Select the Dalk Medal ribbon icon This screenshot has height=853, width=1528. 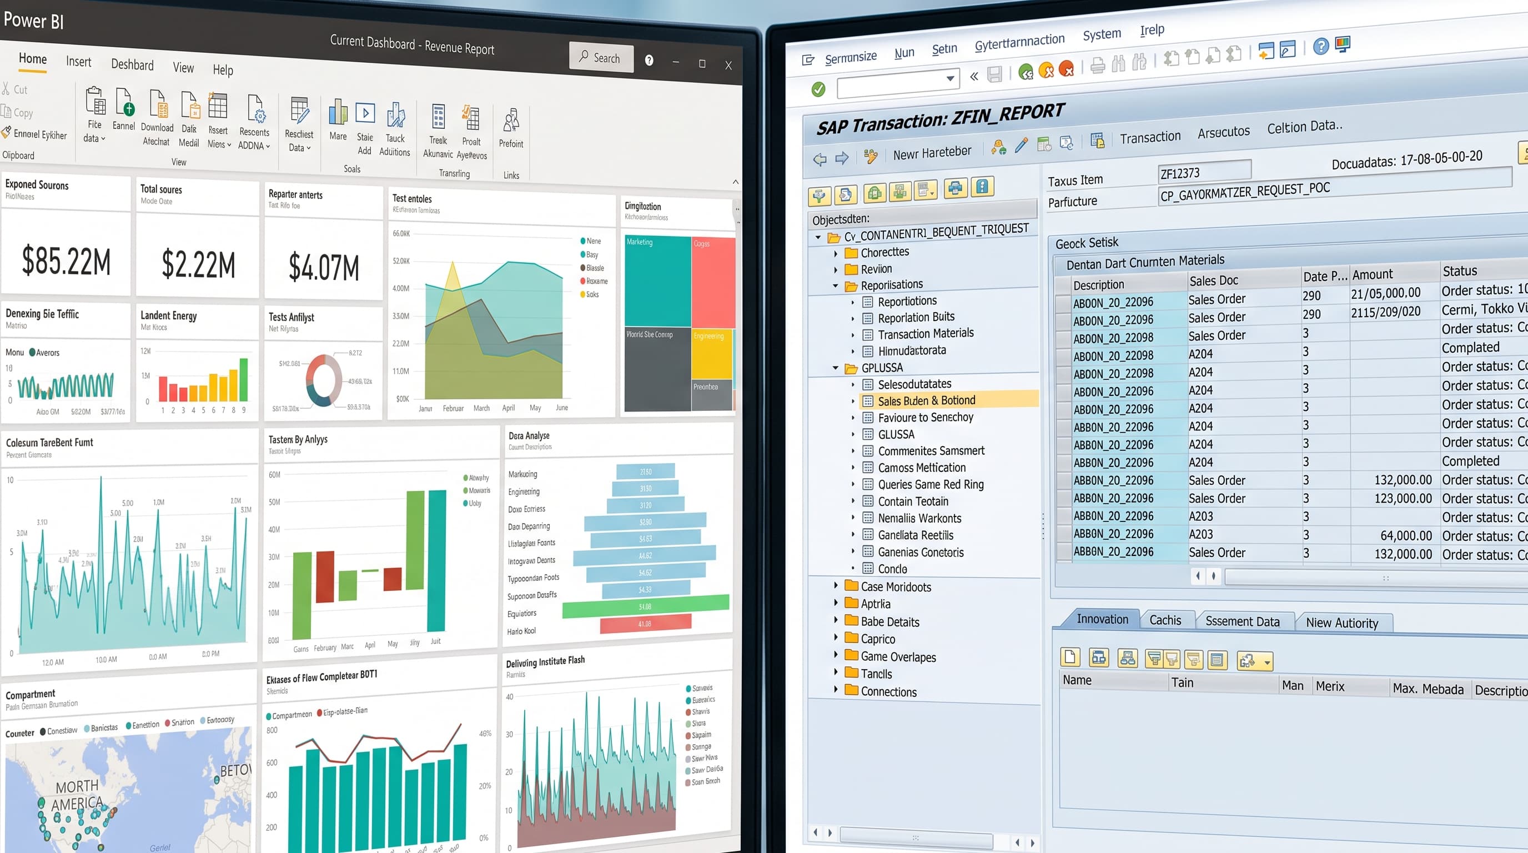coord(190,104)
